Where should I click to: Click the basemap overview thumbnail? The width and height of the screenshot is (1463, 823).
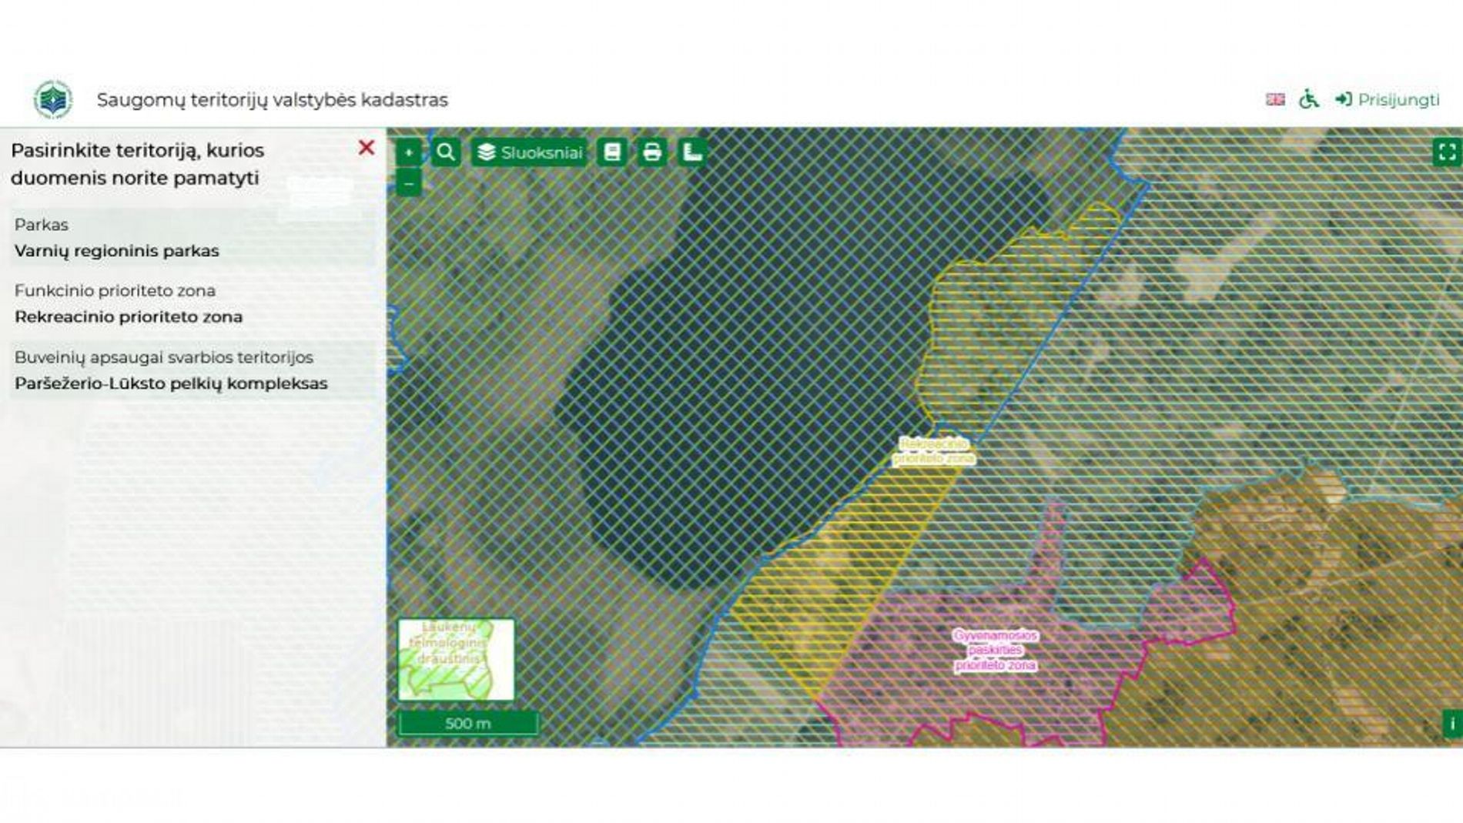pos(456,660)
